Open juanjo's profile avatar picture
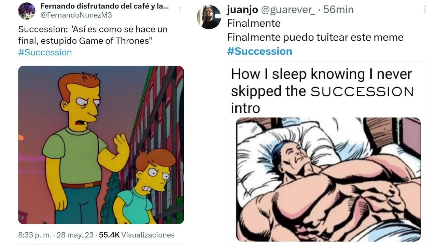Image resolution: width=437 pixels, height=246 pixels. 209,17
